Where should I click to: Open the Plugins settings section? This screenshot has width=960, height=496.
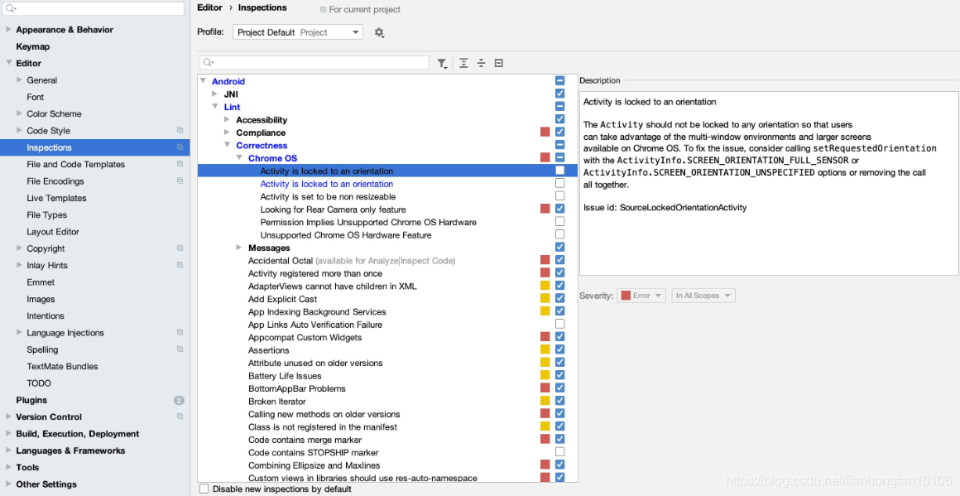click(31, 399)
